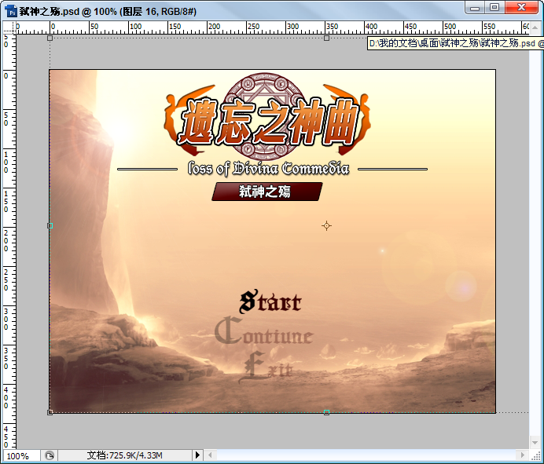Click the bottom-middle transform handle
544x464 pixels.
click(326, 412)
